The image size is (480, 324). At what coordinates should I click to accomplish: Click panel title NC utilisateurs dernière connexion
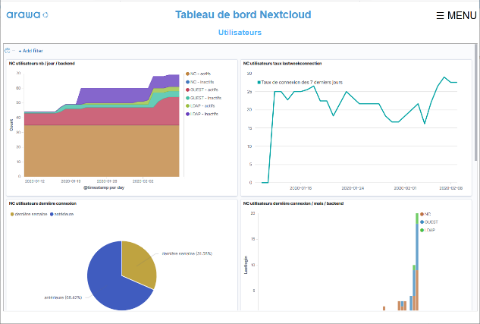coord(42,203)
